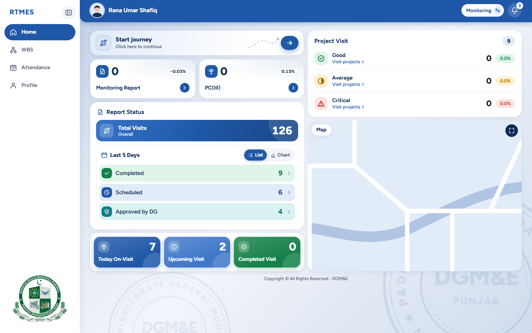
Task: Open PC(III) arrow icon
Action: click(x=293, y=88)
